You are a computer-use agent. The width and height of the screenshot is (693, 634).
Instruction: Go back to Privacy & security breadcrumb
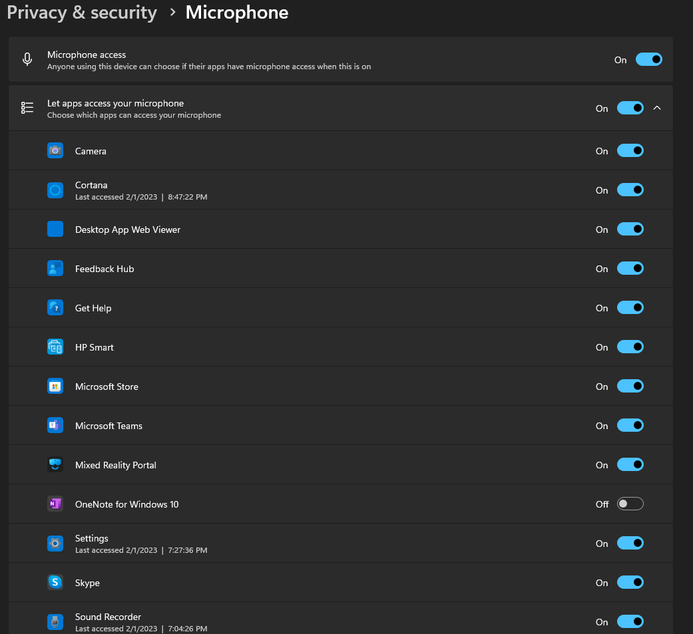click(82, 13)
